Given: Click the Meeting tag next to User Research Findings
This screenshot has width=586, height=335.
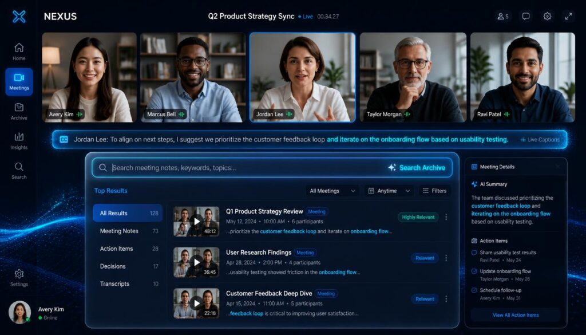Looking at the screenshot, I should (305, 253).
